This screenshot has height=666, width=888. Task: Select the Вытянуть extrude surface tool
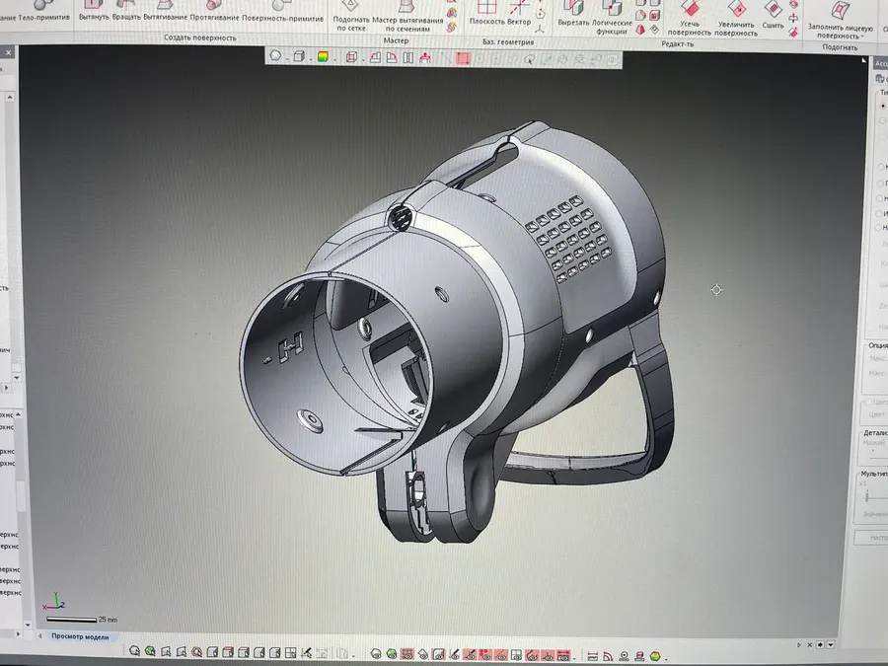tap(94, 10)
